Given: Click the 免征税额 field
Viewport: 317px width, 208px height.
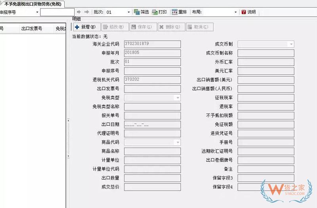Looking at the screenshot, I should click(x=266, y=125).
